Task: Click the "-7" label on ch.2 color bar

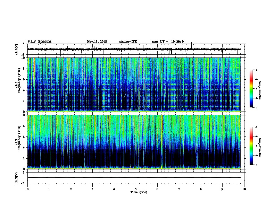Action: click(256, 165)
